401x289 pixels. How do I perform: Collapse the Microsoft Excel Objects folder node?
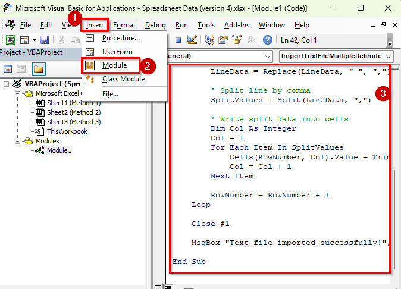(x=17, y=93)
